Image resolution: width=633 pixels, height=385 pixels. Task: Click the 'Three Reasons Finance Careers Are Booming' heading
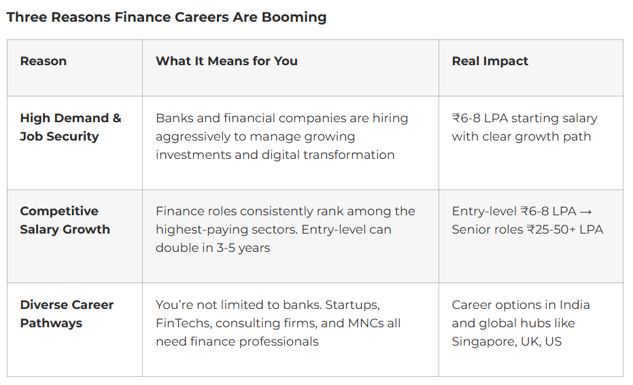pos(167,17)
